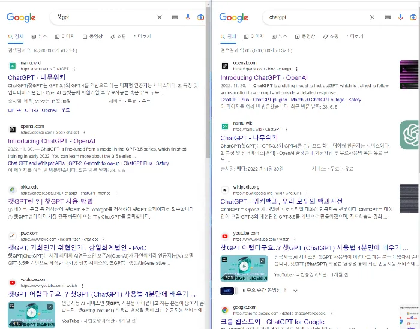Open more options for openai.com result in left window

pos(84,133)
